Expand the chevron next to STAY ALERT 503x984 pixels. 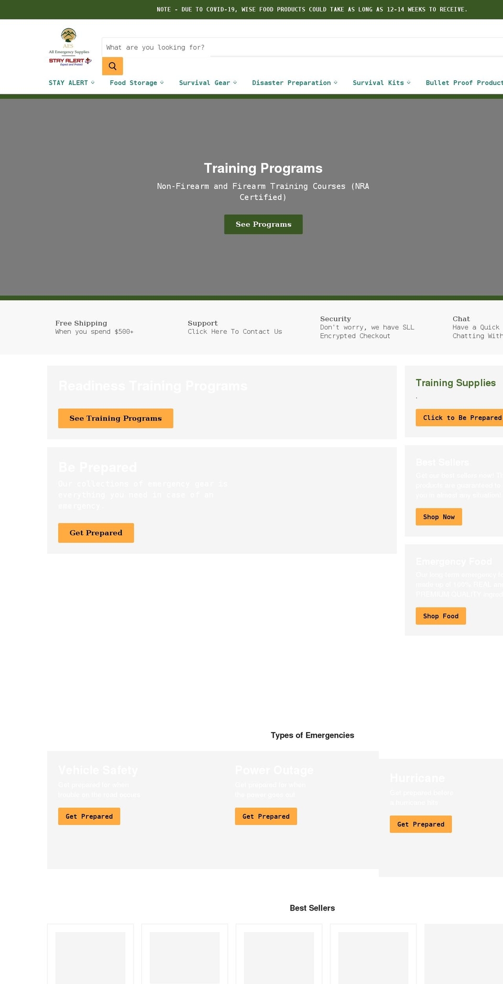(x=93, y=83)
